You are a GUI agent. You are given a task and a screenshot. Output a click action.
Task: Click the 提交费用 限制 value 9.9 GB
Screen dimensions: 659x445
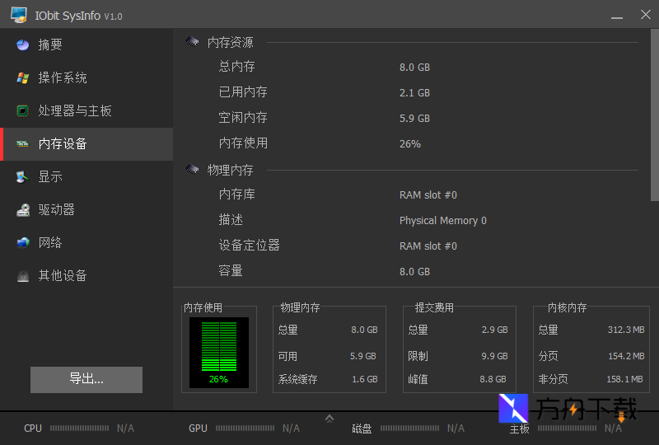pyautogui.click(x=495, y=356)
